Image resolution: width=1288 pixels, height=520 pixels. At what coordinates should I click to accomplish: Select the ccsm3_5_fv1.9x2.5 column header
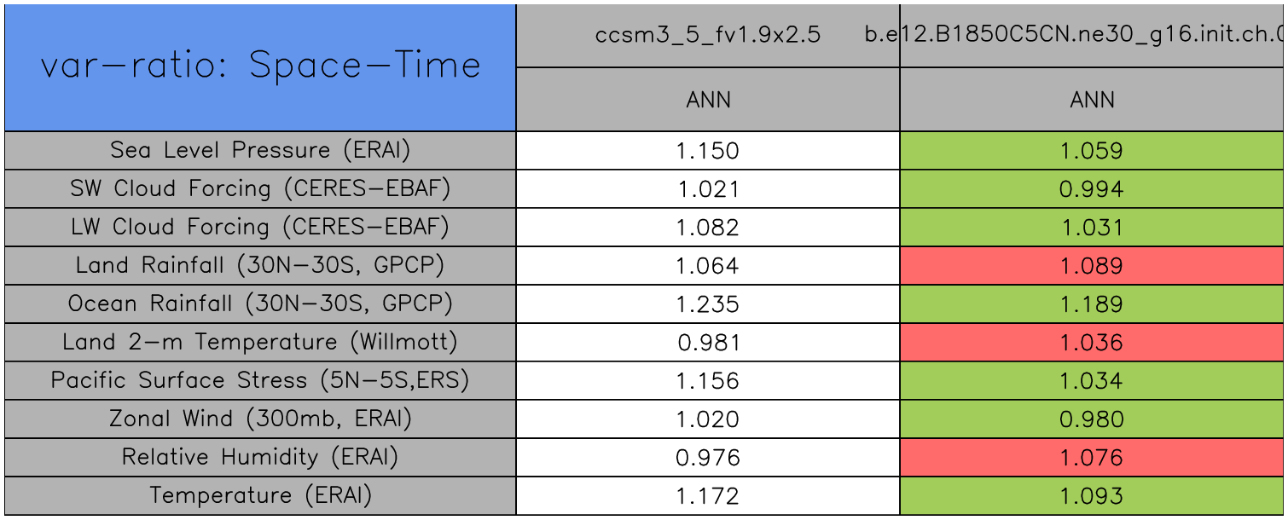pos(708,35)
